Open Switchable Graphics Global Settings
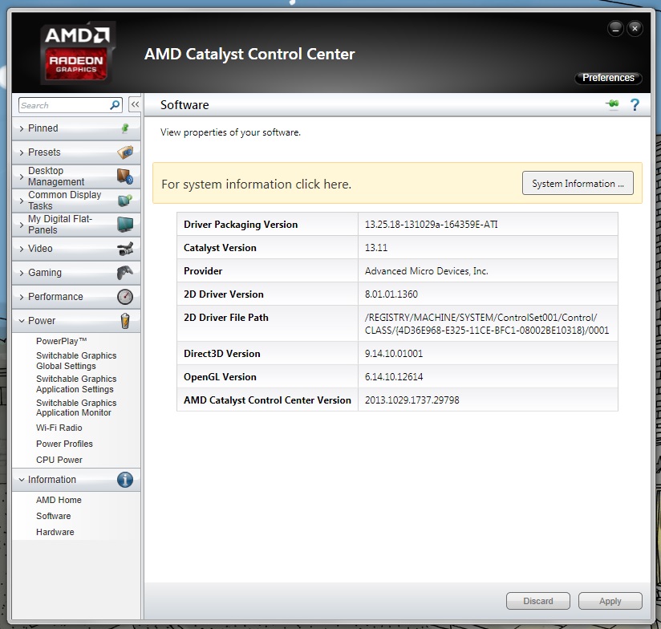661x629 pixels. tap(76, 361)
